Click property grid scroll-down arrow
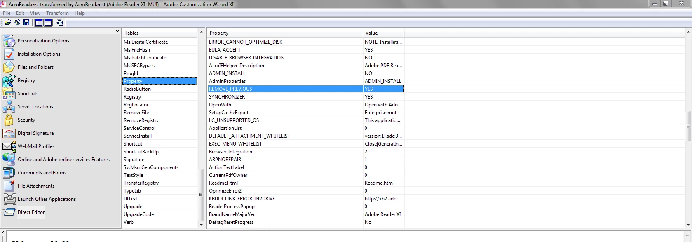 [688, 225]
